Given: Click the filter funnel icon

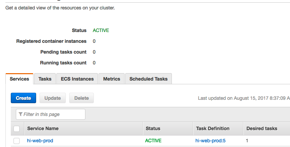Looking at the screenshot, I should coord(21,114).
